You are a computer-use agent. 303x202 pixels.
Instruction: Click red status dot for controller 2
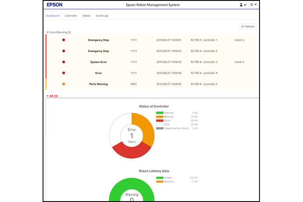(x=64, y=51)
